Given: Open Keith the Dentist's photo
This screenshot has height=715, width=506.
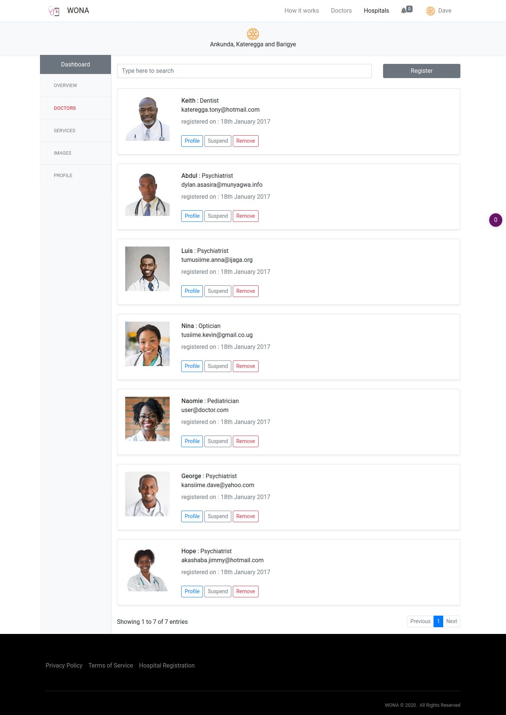Looking at the screenshot, I should pos(147,119).
